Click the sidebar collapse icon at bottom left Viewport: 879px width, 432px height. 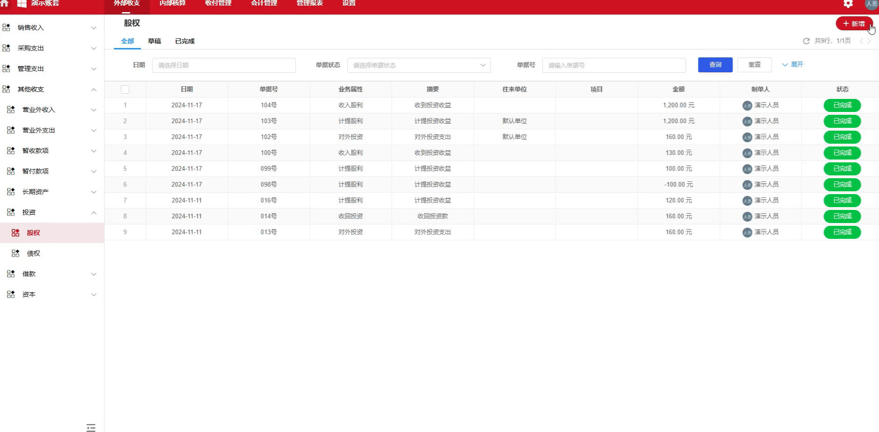(91, 427)
